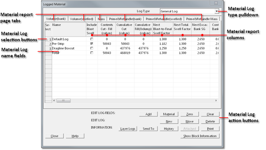This screenshot has width=266, height=150.
Task: Click the Print button
Action: click(210, 129)
